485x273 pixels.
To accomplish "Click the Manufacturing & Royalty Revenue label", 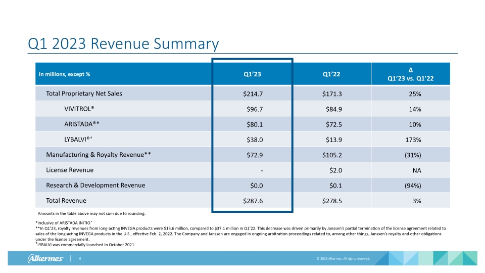I will (98, 155).
